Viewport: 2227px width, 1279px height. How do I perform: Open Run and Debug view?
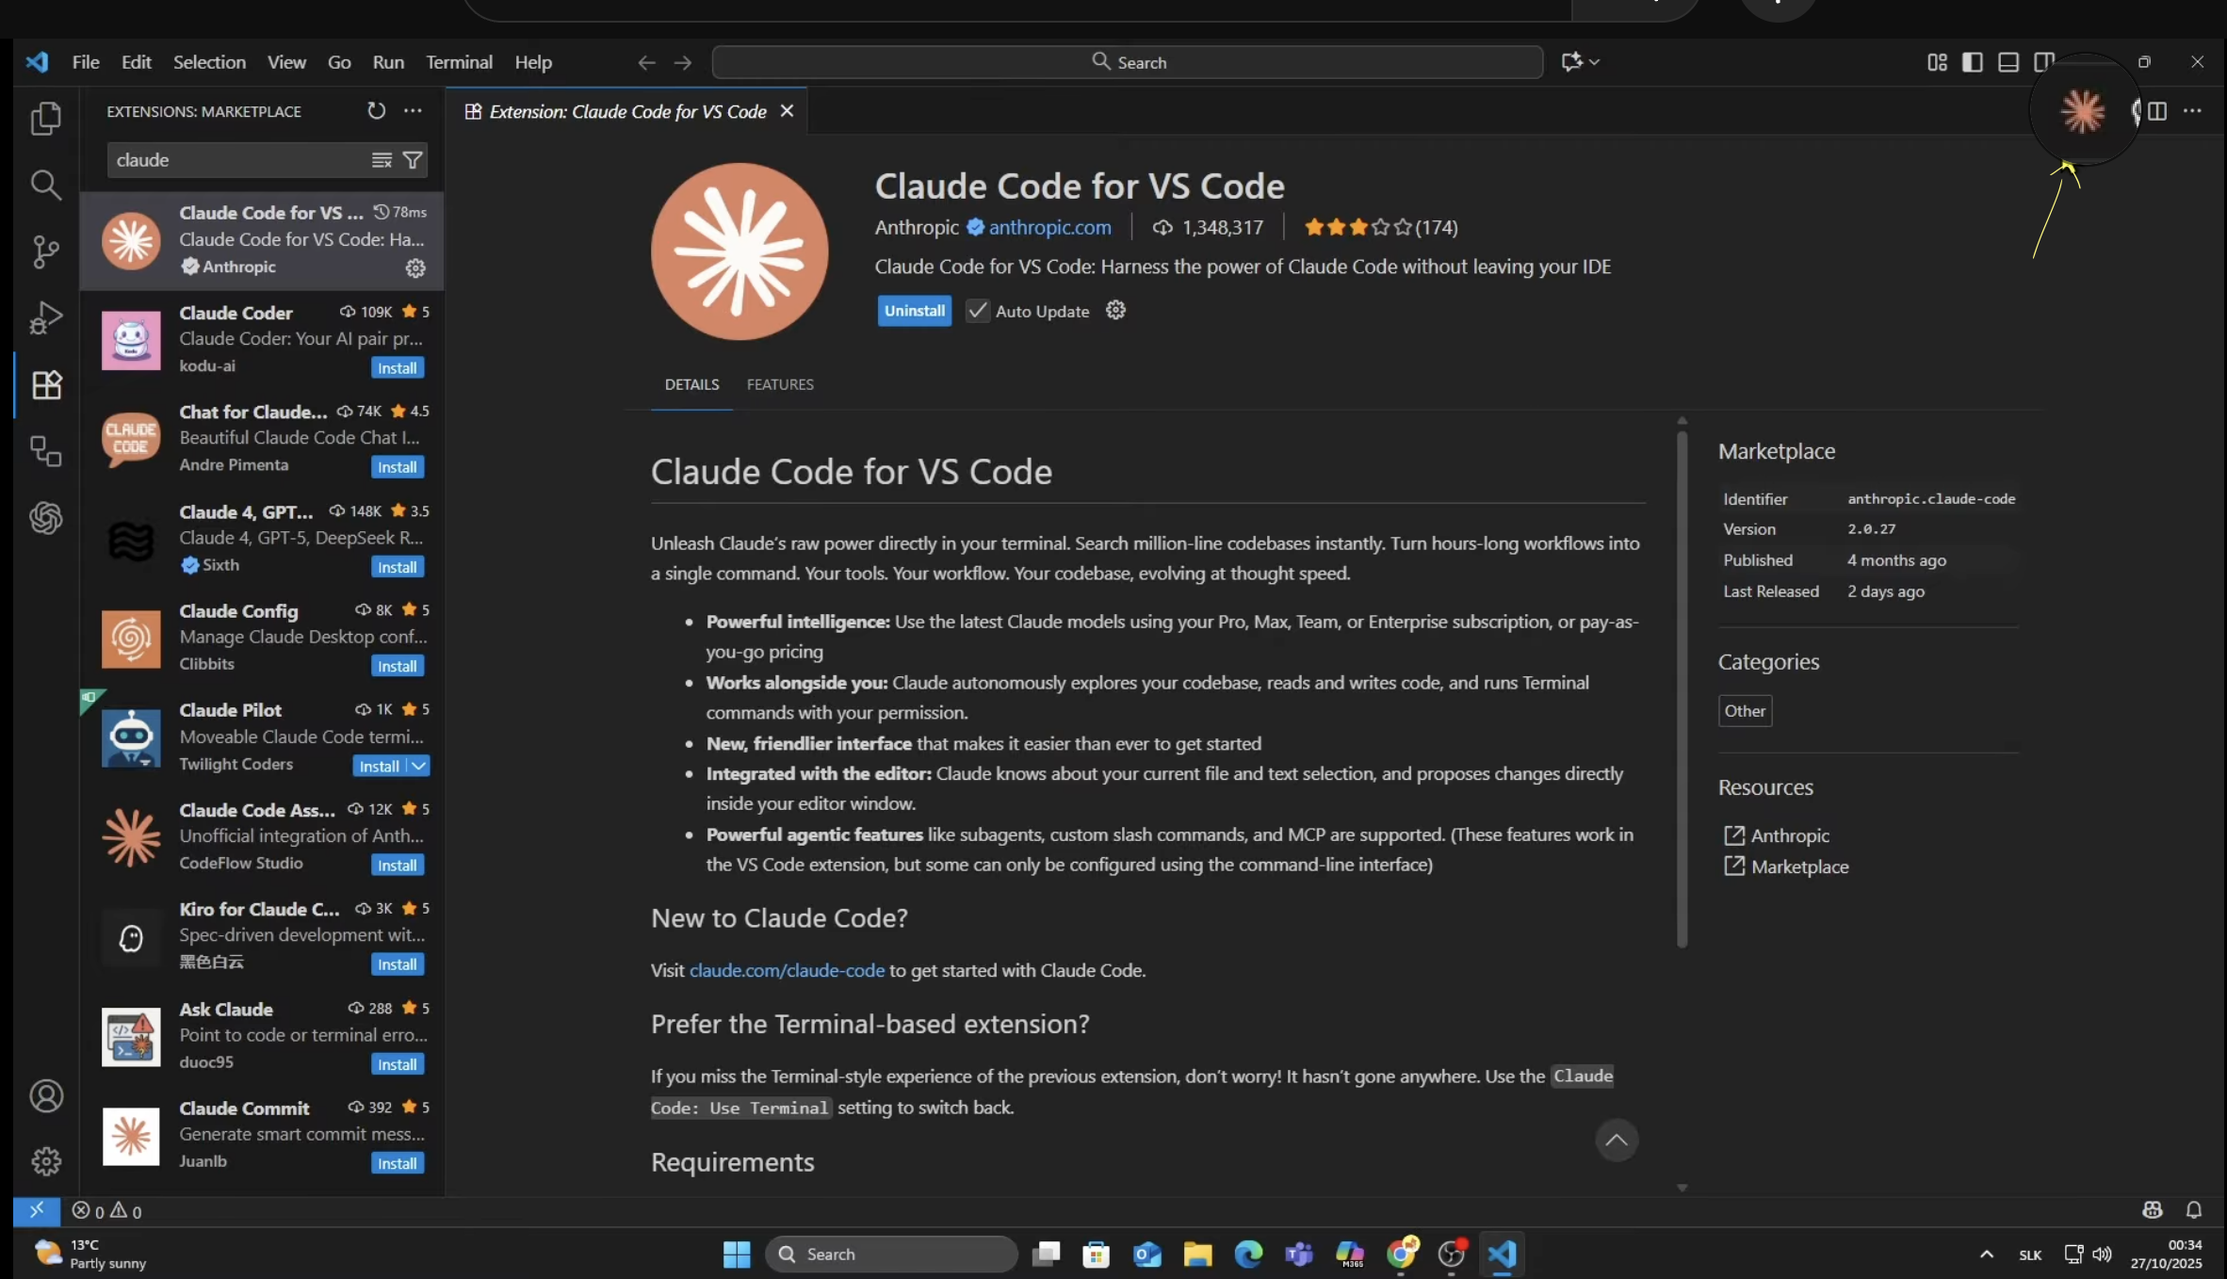[45, 317]
